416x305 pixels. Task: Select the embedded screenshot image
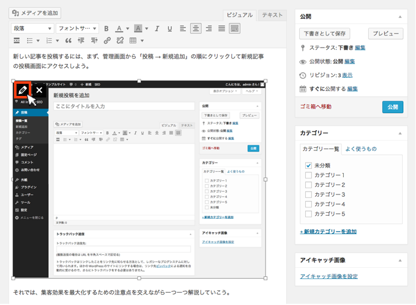click(139, 180)
